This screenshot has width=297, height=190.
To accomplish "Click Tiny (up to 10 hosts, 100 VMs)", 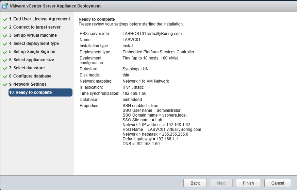I will tap(150, 58).
